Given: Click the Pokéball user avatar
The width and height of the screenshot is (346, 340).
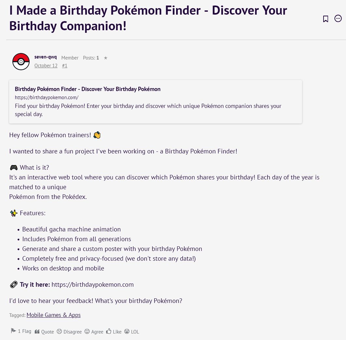Looking at the screenshot, I should click(x=21, y=61).
